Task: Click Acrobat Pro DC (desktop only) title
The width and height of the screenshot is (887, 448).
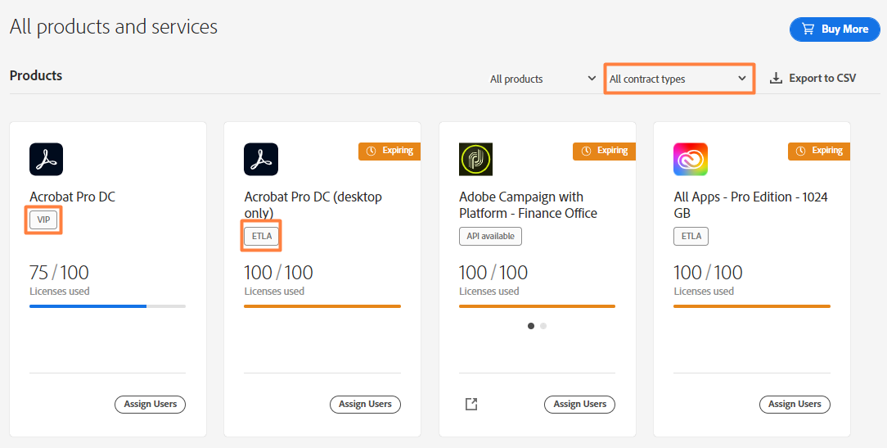Action: coord(313,205)
